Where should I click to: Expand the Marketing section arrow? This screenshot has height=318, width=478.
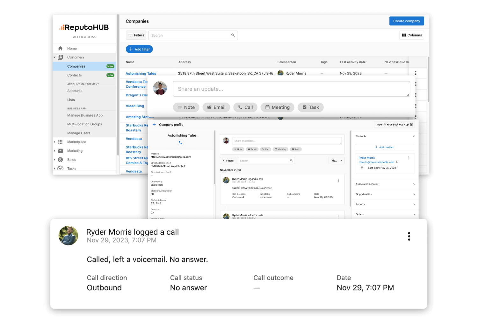tap(54, 151)
